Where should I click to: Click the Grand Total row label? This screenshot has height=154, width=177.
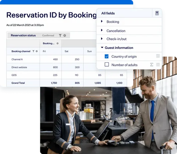tap(18, 83)
